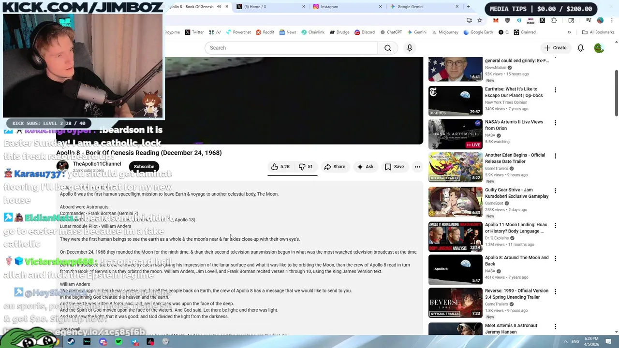Open the News bookmark
The height and width of the screenshot is (348, 619).
(x=287, y=32)
